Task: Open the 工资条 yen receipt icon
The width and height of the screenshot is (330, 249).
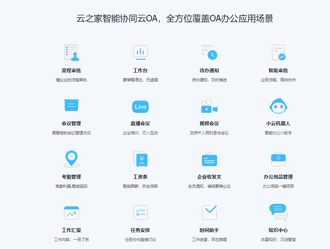Action: [140, 159]
